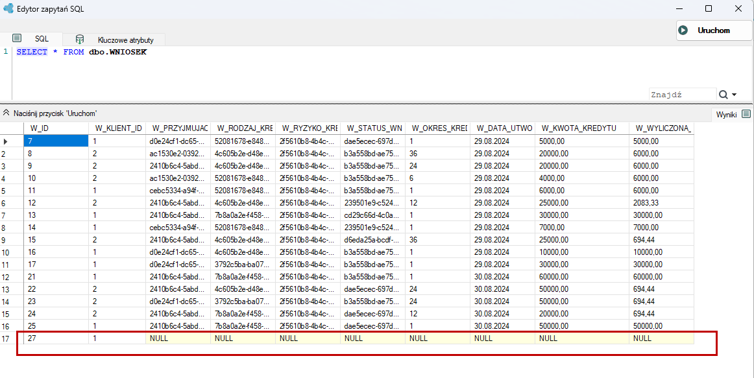Maximize the Edytor zapytań SQL window
The image size is (754, 378).
click(x=709, y=8)
